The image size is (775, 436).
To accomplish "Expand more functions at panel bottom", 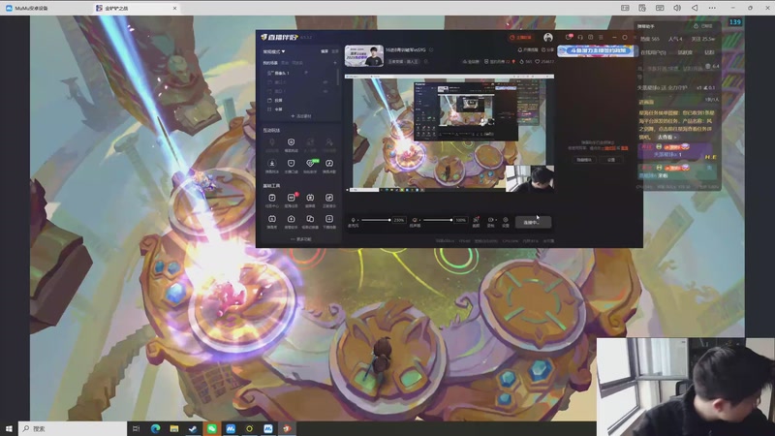I will (301, 239).
